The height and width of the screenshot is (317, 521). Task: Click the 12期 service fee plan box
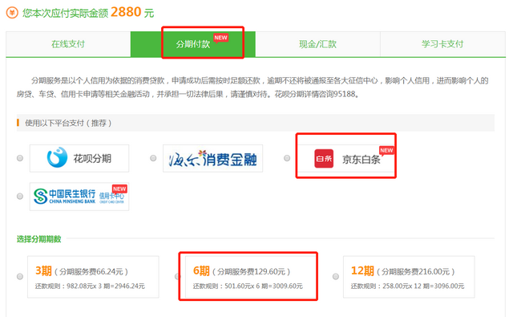point(409,277)
